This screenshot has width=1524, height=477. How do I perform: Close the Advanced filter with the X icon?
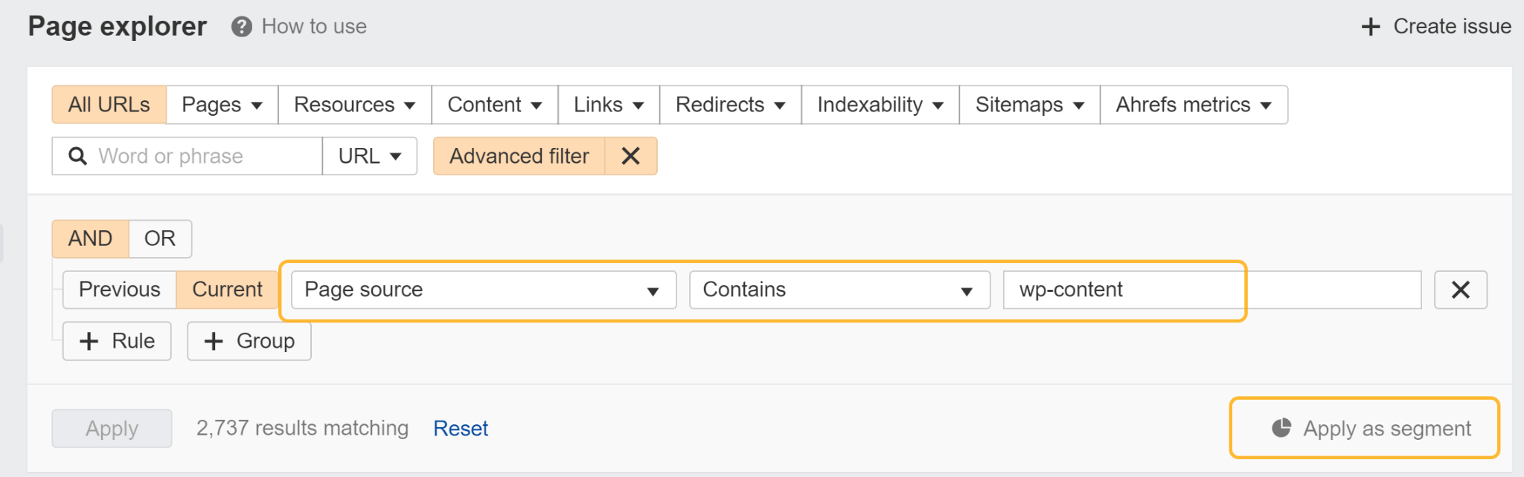(x=630, y=156)
